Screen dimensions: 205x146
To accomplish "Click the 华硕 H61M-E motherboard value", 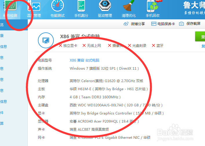I will [109, 89].
